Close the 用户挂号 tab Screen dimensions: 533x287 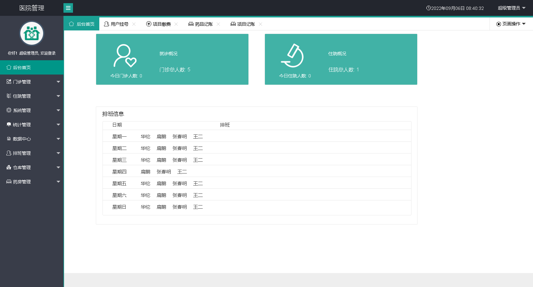[134, 24]
